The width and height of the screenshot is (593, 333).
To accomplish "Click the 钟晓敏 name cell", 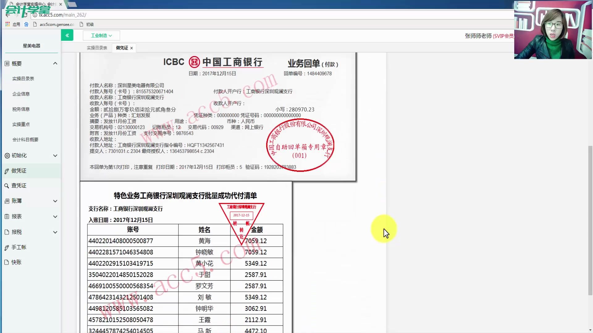I will (204, 252).
